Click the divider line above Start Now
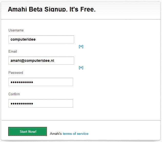This screenshot has height=142, width=162. (81, 120)
